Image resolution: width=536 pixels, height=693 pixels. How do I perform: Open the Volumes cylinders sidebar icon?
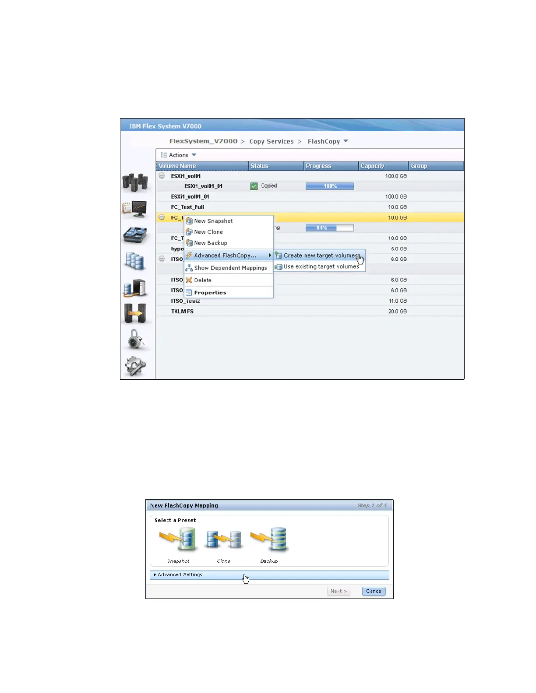pos(134,261)
